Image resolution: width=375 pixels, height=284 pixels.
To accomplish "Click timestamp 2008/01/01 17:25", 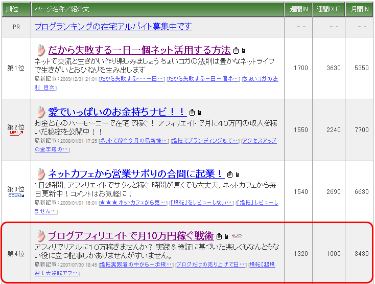I will (79, 141).
